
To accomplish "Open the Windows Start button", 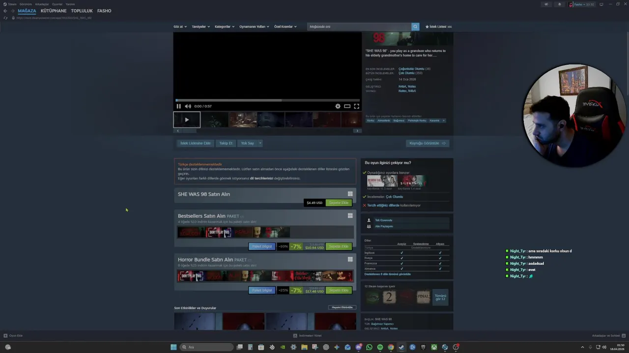I will click(173, 347).
